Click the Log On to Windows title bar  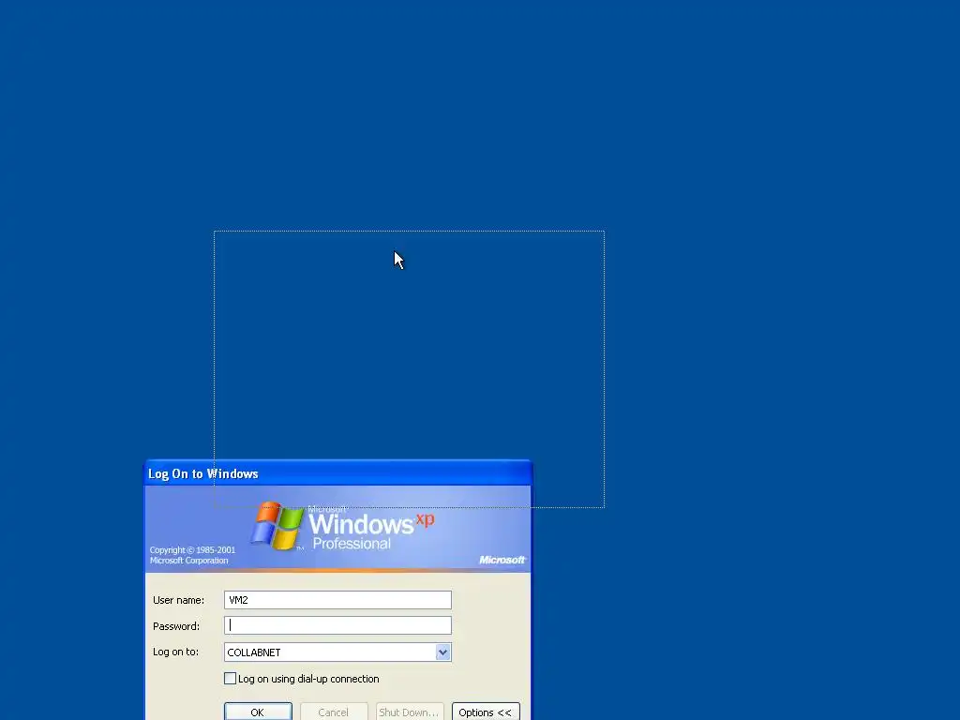click(x=337, y=473)
